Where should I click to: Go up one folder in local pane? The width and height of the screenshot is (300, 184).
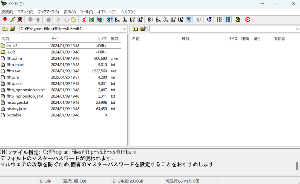[x=5, y=29]
